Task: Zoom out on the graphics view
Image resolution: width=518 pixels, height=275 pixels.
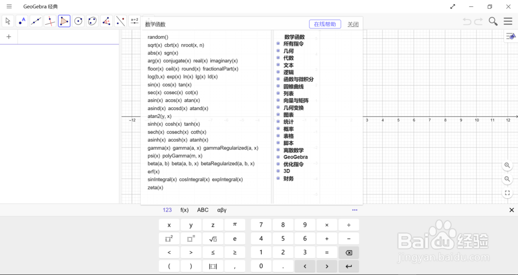Action: 507,179
